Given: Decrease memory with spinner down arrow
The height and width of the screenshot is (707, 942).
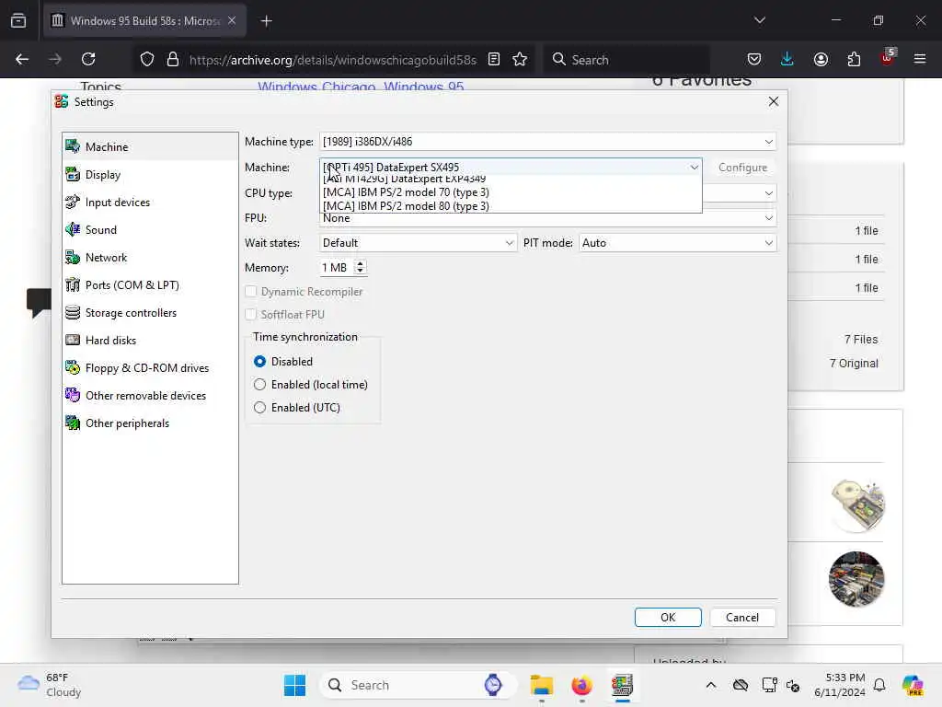Looking at the screenshot, I should click(x=360, y=272).
